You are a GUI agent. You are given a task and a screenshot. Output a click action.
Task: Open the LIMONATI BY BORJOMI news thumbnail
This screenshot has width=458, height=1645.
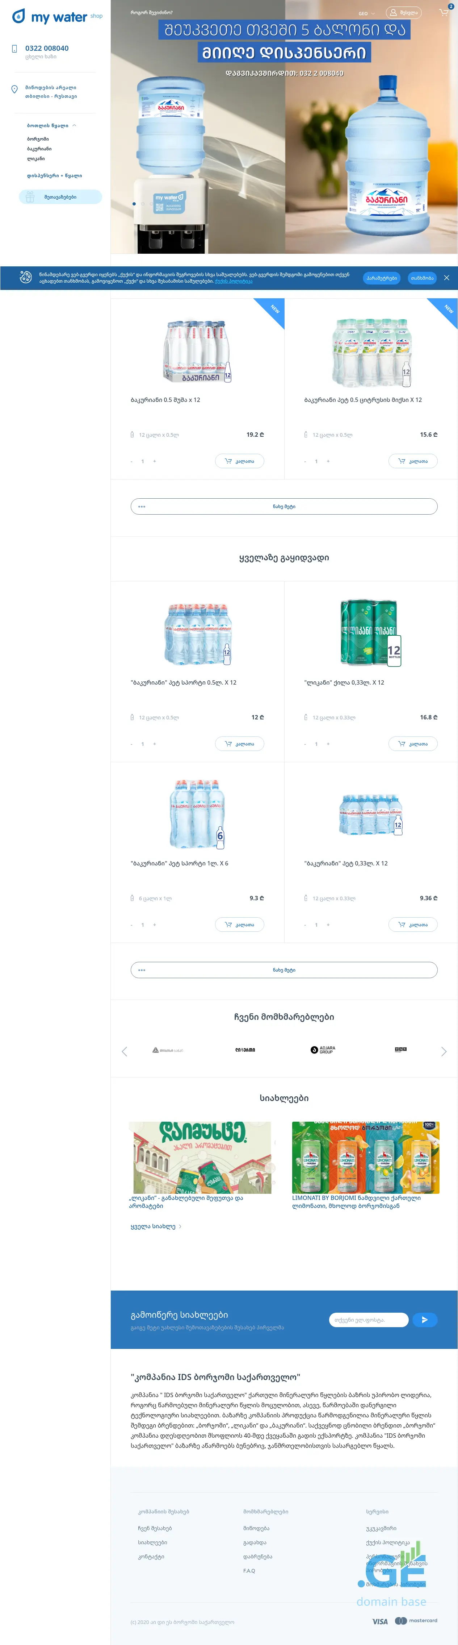coord(366,1157)
